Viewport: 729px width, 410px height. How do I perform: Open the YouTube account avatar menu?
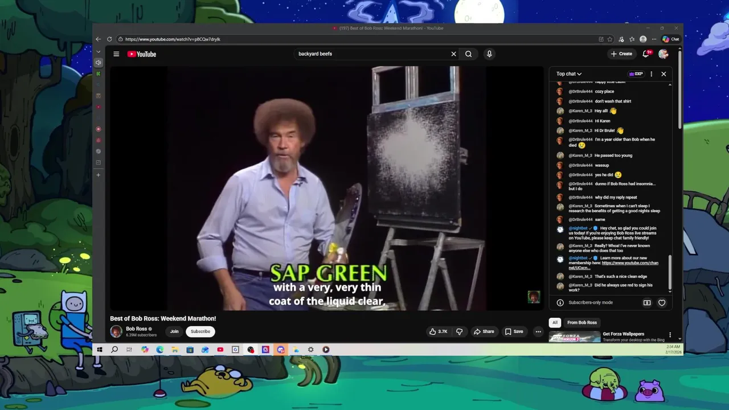click(x=664, y=54)
